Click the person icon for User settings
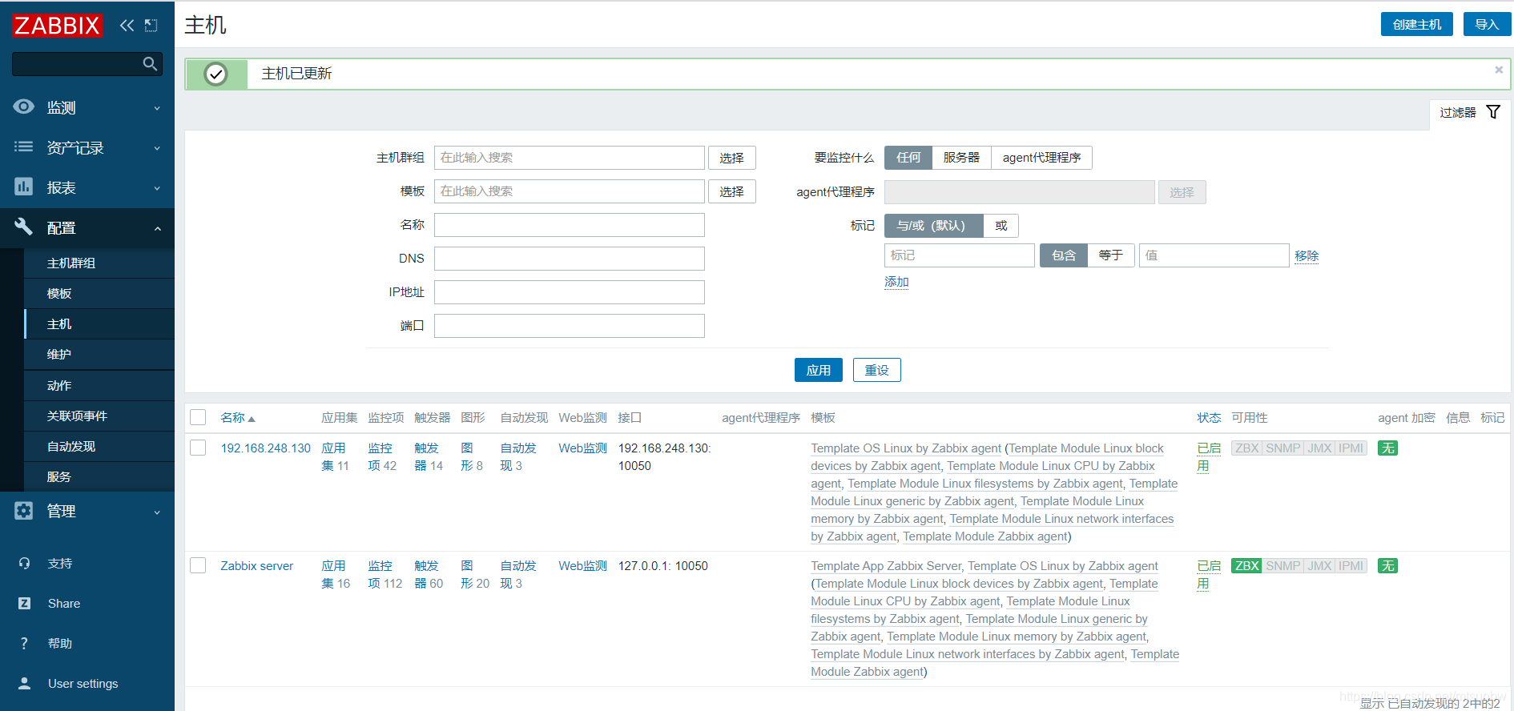 pyautogui.click(x=24, y=684)
